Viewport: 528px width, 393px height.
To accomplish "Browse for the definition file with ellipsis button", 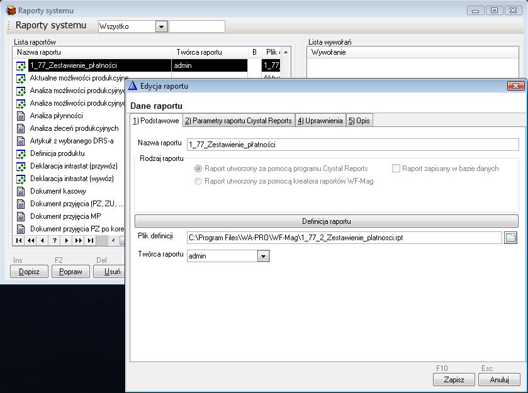I will (x=510, y=237).
